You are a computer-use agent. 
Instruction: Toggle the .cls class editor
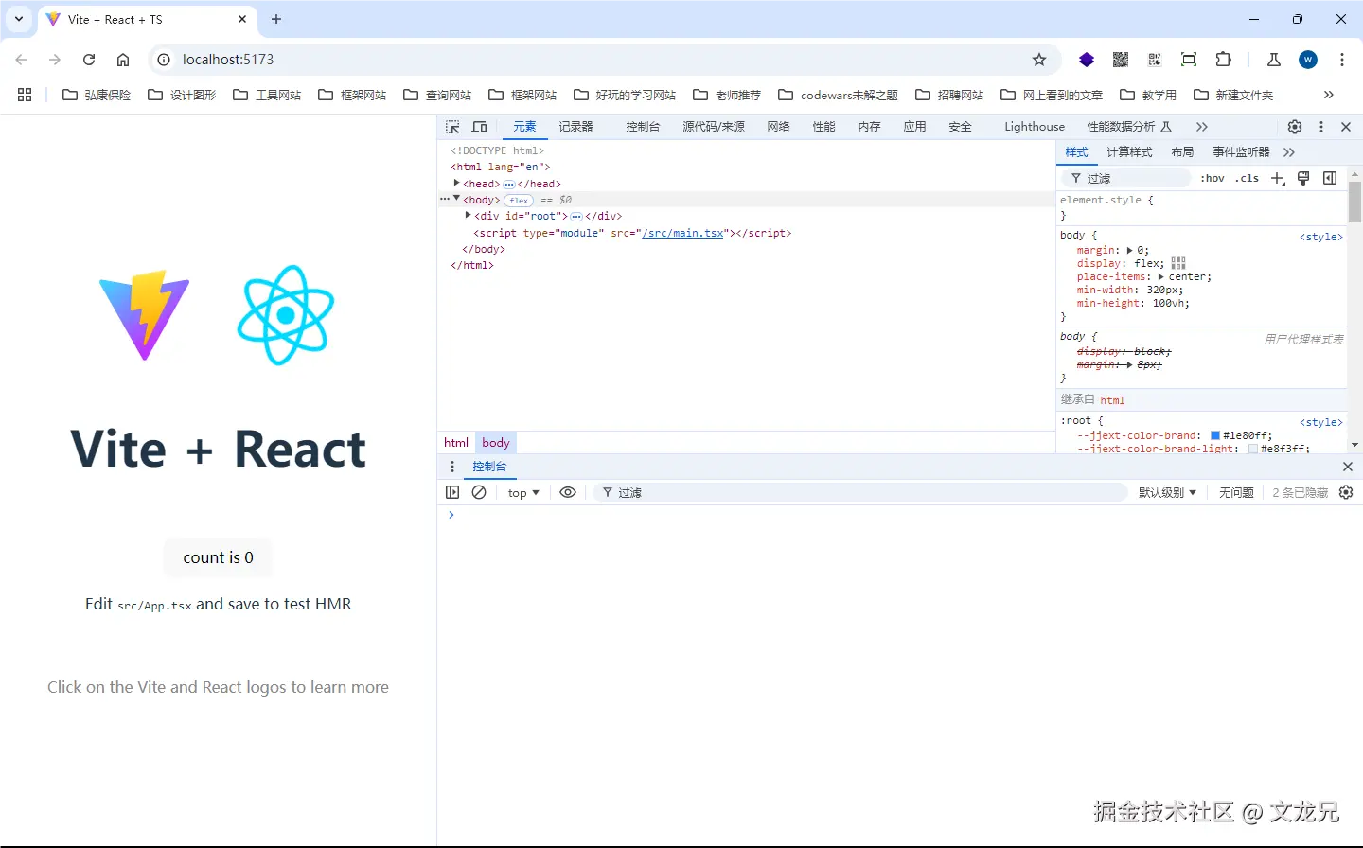pyautogui.click(x=1248, y=178)
